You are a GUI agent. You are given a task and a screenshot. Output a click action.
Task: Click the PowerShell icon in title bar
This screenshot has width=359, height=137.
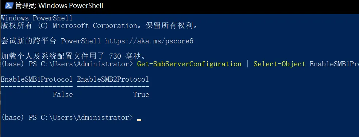pyautogui.click(x=9, y=5)
